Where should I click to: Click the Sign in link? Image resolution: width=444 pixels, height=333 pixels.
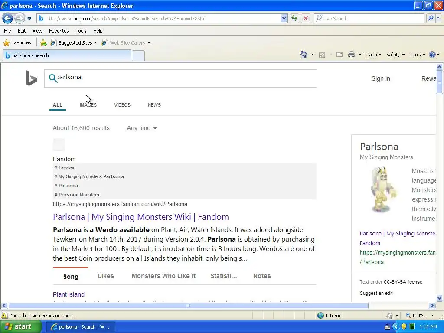coord(381,79)
